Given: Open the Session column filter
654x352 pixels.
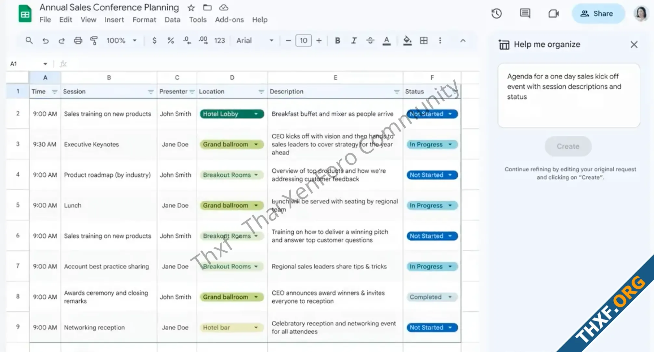Looking at the screenshot, I should [150, 92].
